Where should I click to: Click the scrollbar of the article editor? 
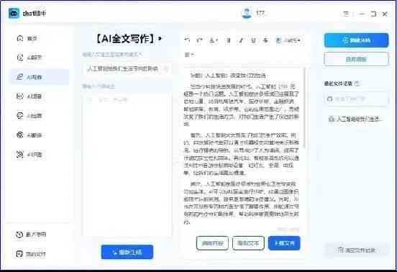coord(304,108)
